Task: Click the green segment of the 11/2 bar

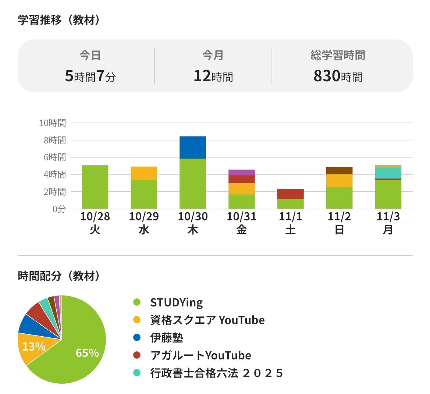Action: [339, 198]
